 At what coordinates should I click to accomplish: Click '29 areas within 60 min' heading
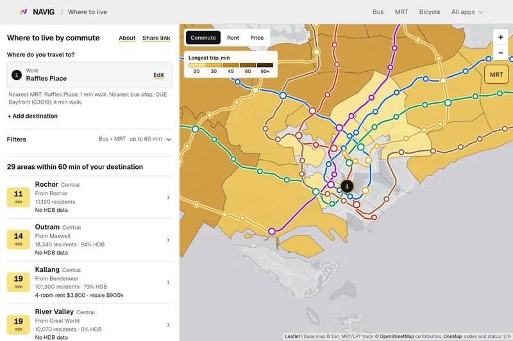point(75,167)
